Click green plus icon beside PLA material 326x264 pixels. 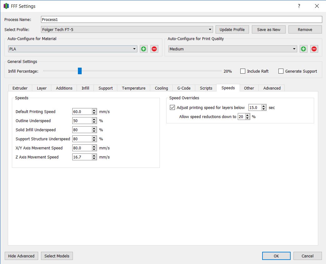click(144, 49)
